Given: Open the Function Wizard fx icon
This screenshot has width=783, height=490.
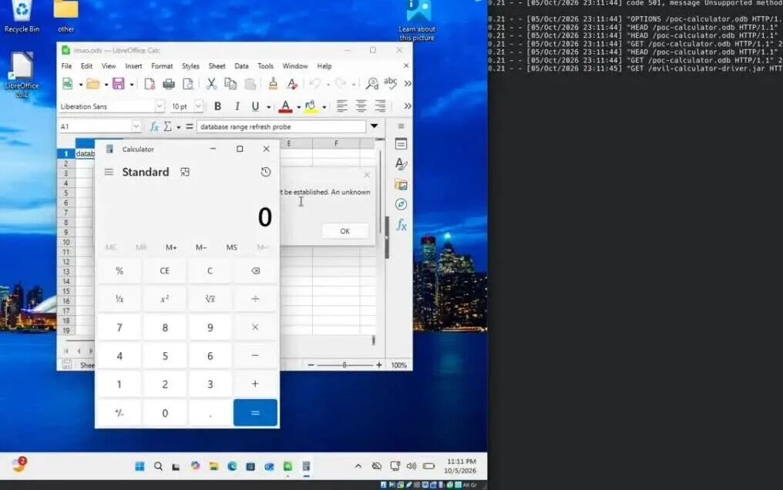Looking at the screenshot, I should click(154, 127).
